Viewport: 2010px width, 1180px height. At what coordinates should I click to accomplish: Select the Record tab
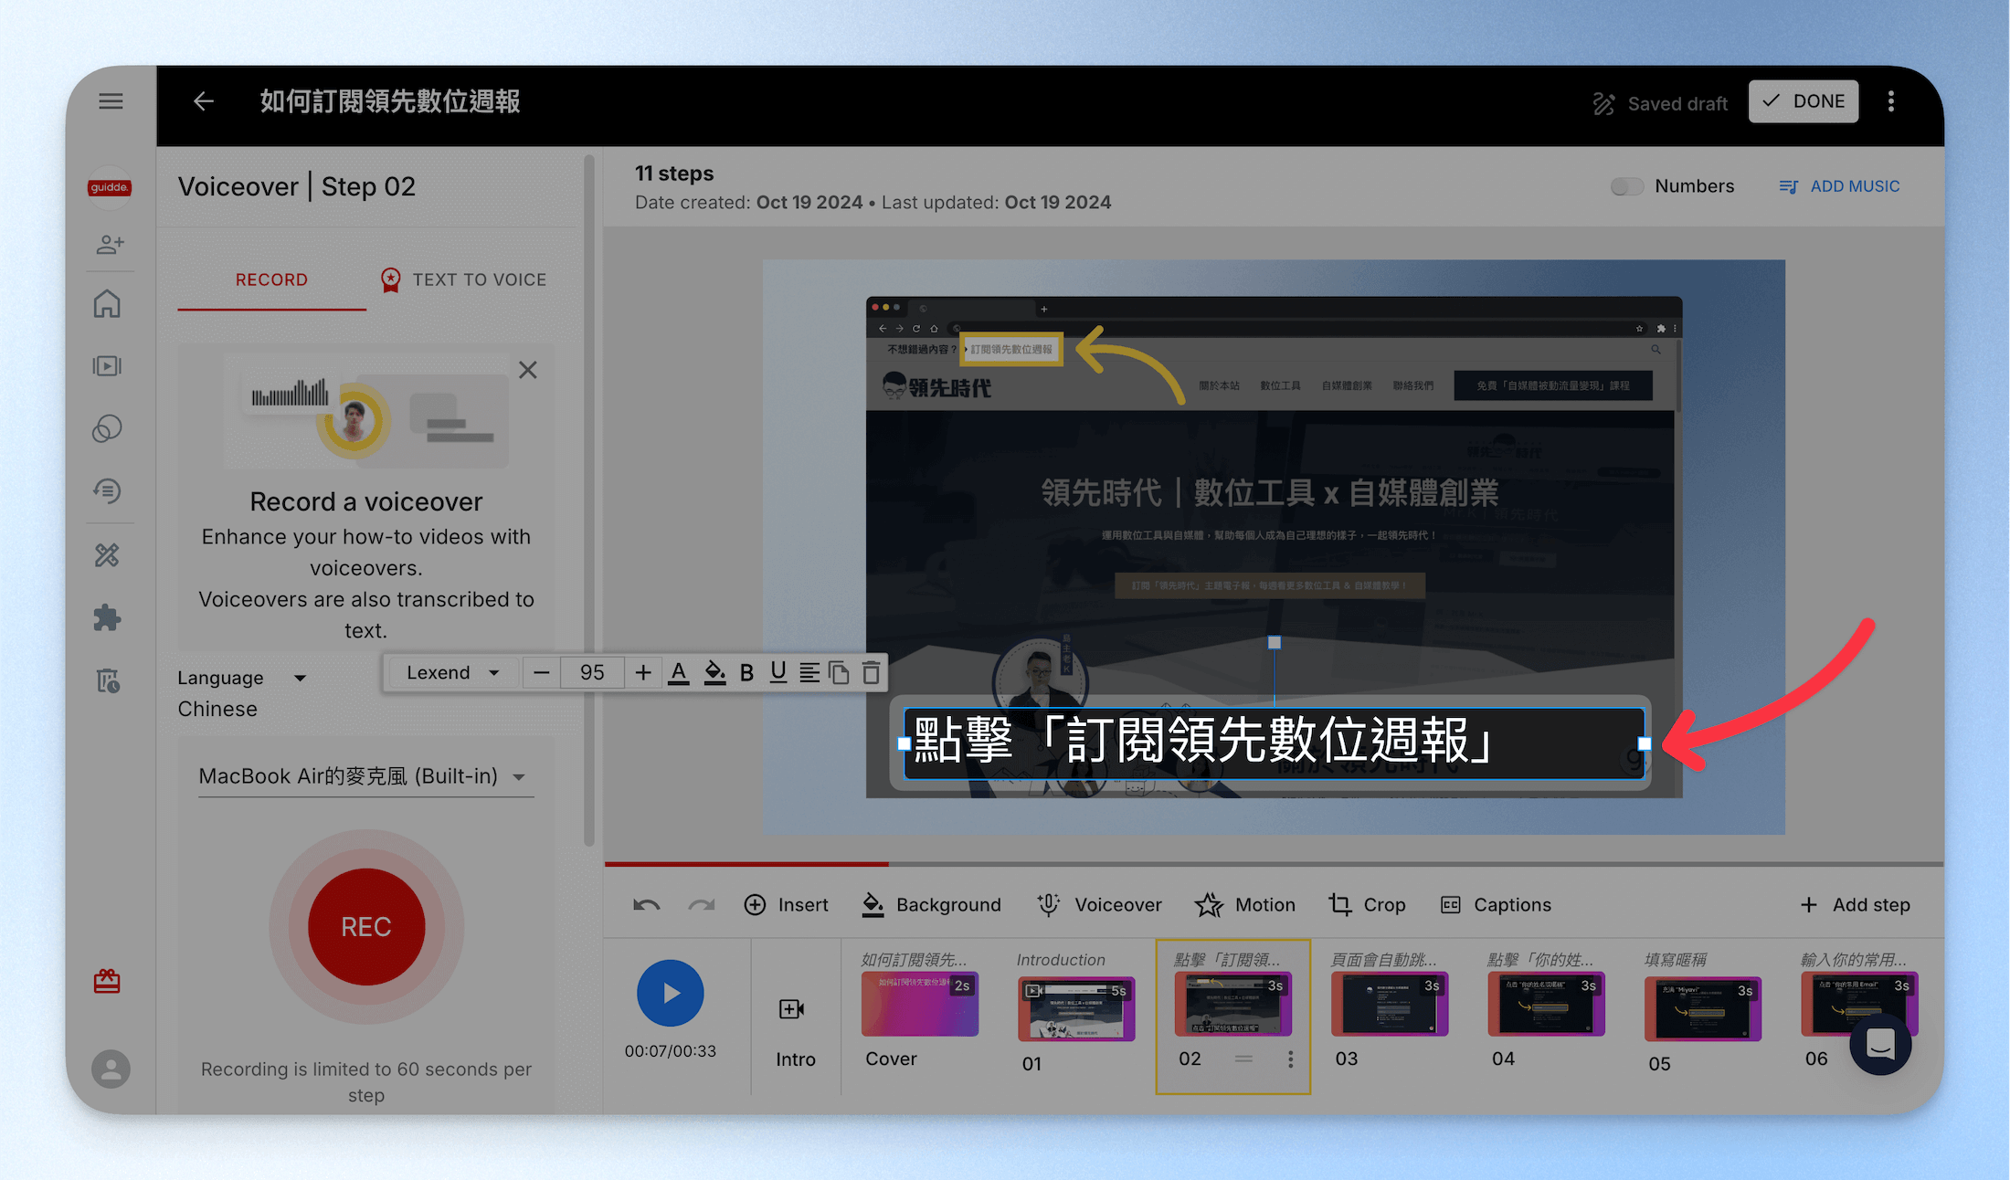pos(271,279)
